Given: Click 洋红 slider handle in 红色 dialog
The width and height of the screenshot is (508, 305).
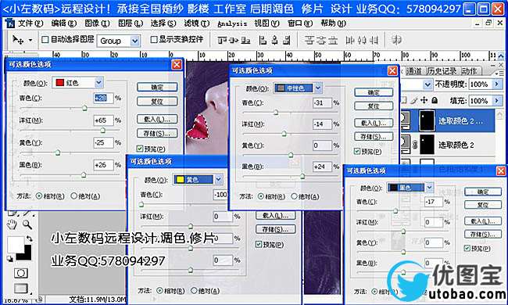Looking at the screenshot, I should pyautogui.click(x=102, y=130).
